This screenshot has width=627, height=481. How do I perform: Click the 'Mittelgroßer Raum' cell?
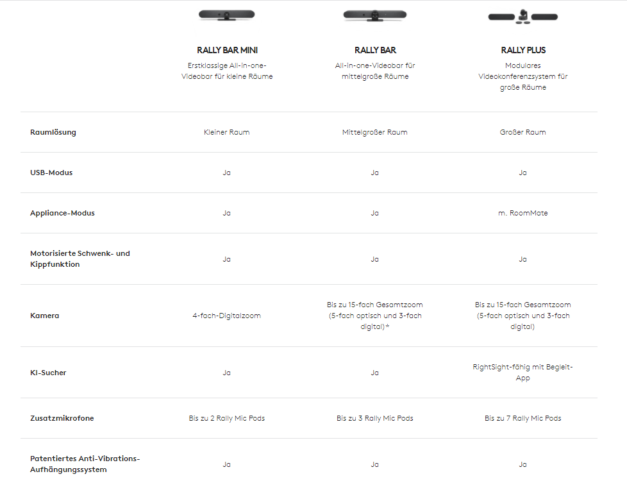pyautogui.click(x=374, y=132)
